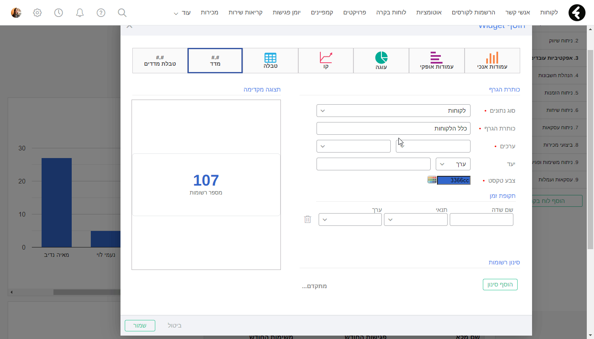Image resolution: width=594 pixels, height=339 pixels.
Task: Click the הוסף סינון add filter button
Action: click(x=500, y=285)
